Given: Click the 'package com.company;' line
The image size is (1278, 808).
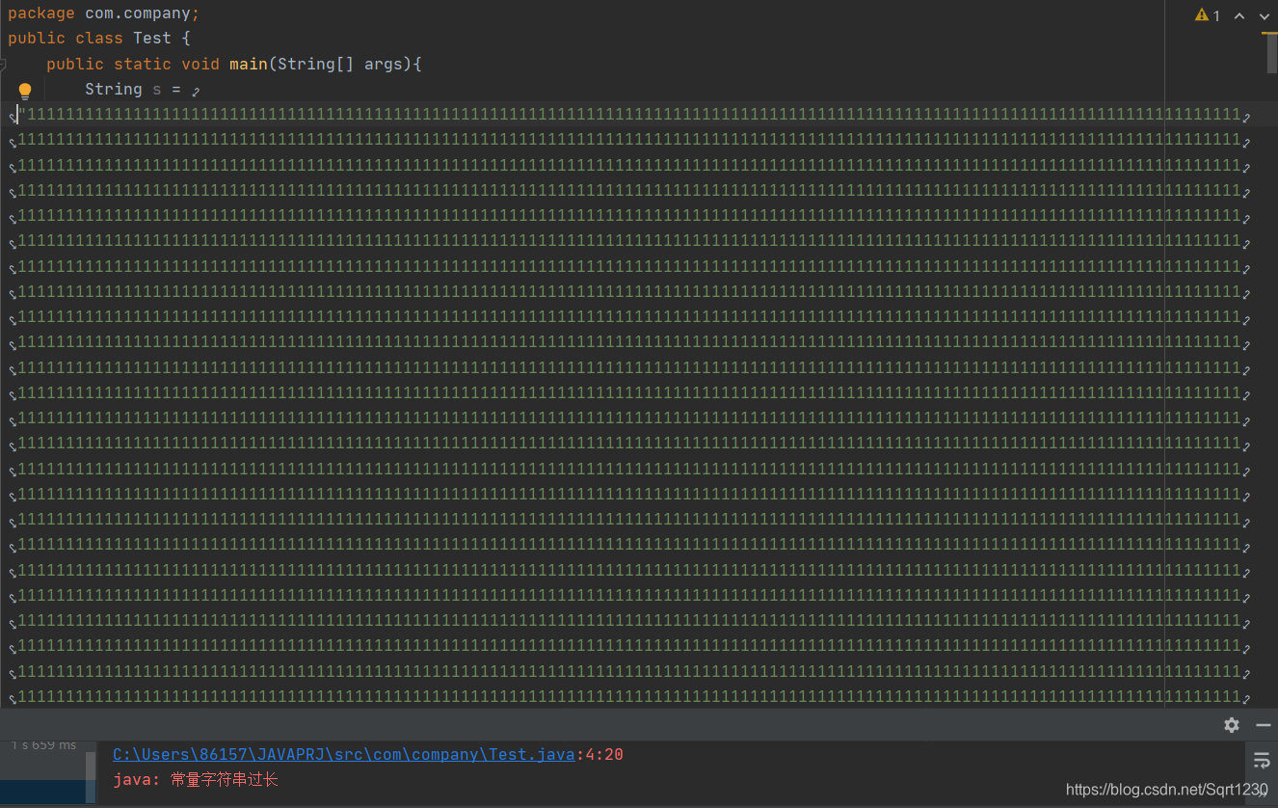Looking at the screenshot, I should coord(104,13).
